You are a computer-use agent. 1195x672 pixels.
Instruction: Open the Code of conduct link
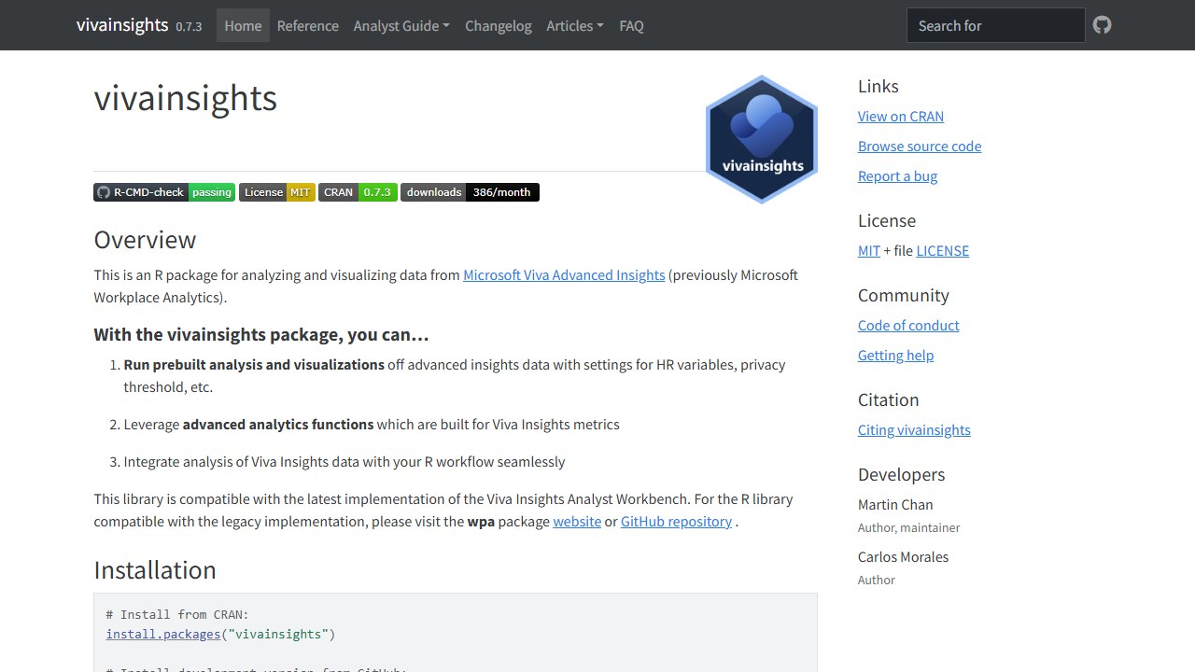908,326
